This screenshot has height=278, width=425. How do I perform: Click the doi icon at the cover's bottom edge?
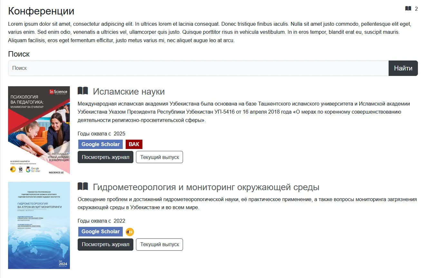(x=13, y=170)
